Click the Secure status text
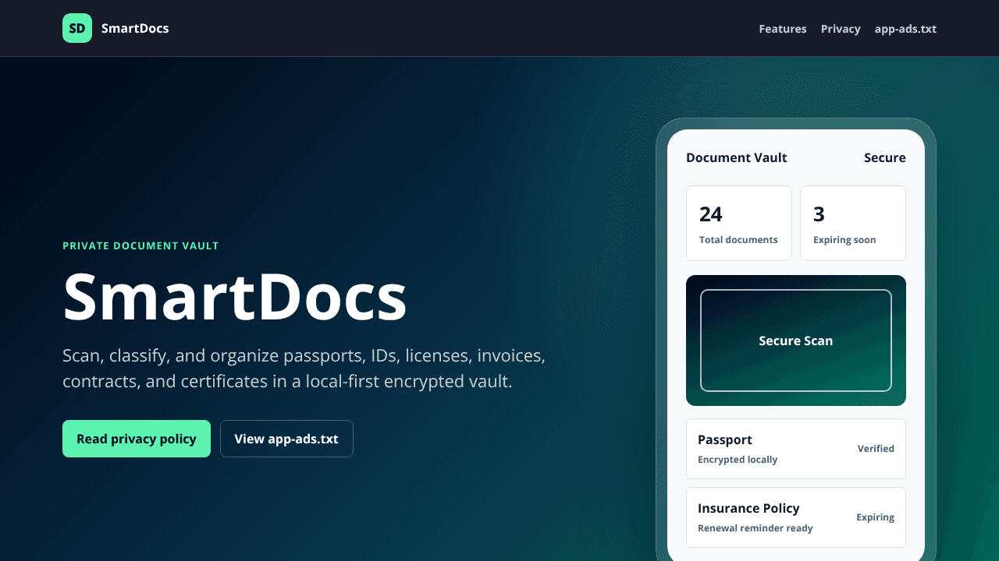999x561 pixels. point(885,157)
